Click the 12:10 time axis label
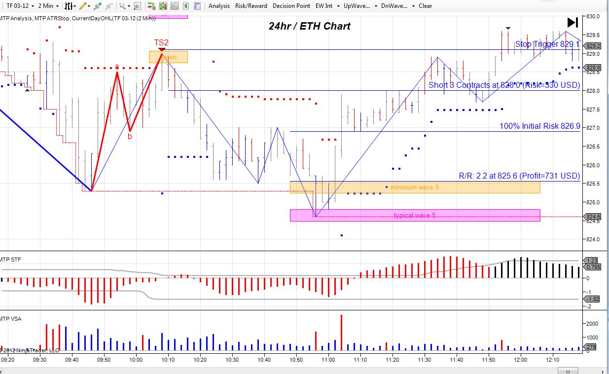609x374 pixels. (x=553, y=360)
